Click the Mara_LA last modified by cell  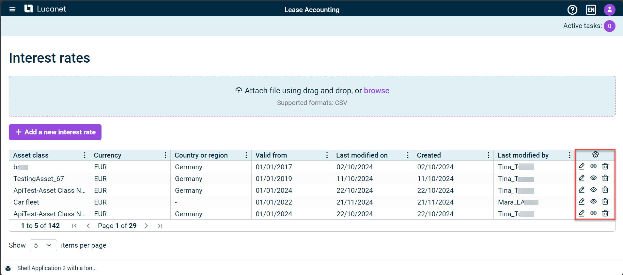click(534, 202)
